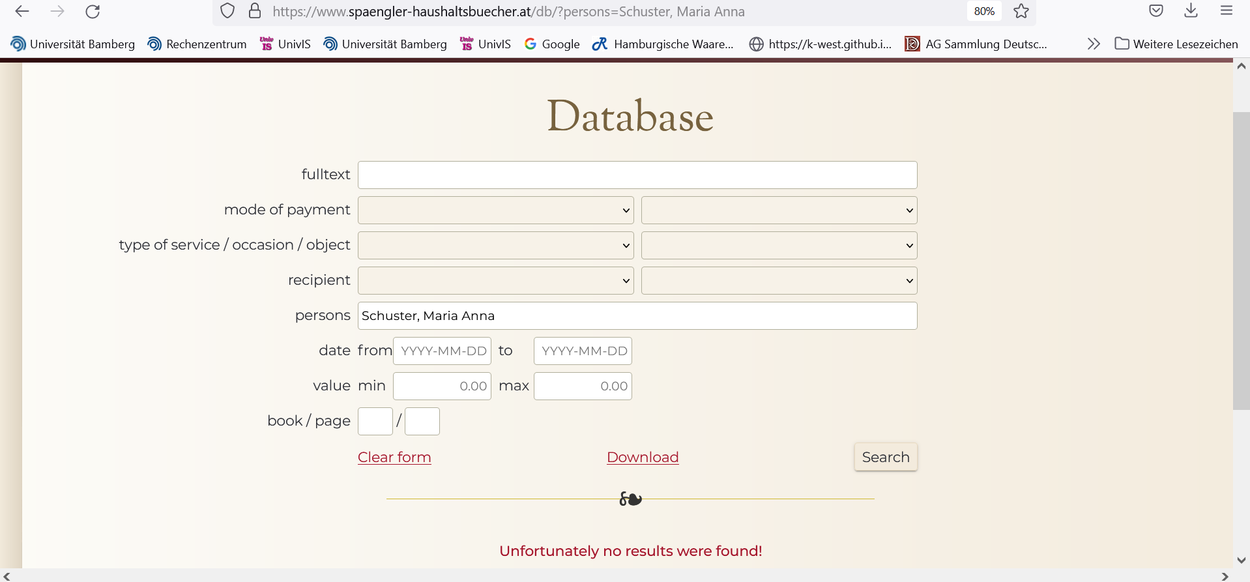Expand first type of service dropdown
The image size is (1250, 582).
496,245
